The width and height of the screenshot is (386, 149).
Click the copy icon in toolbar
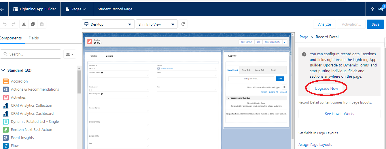coord(33,24)
